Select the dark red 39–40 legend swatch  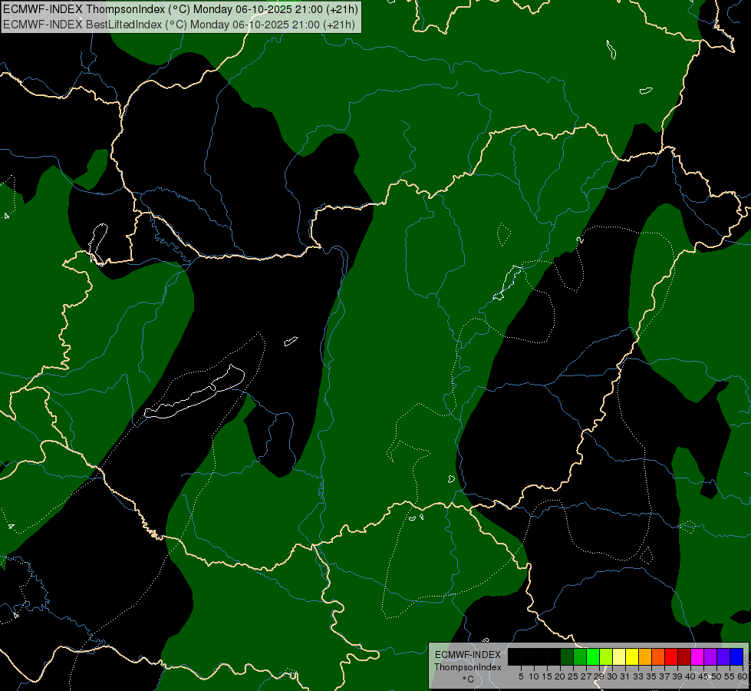tap(684, 656)
